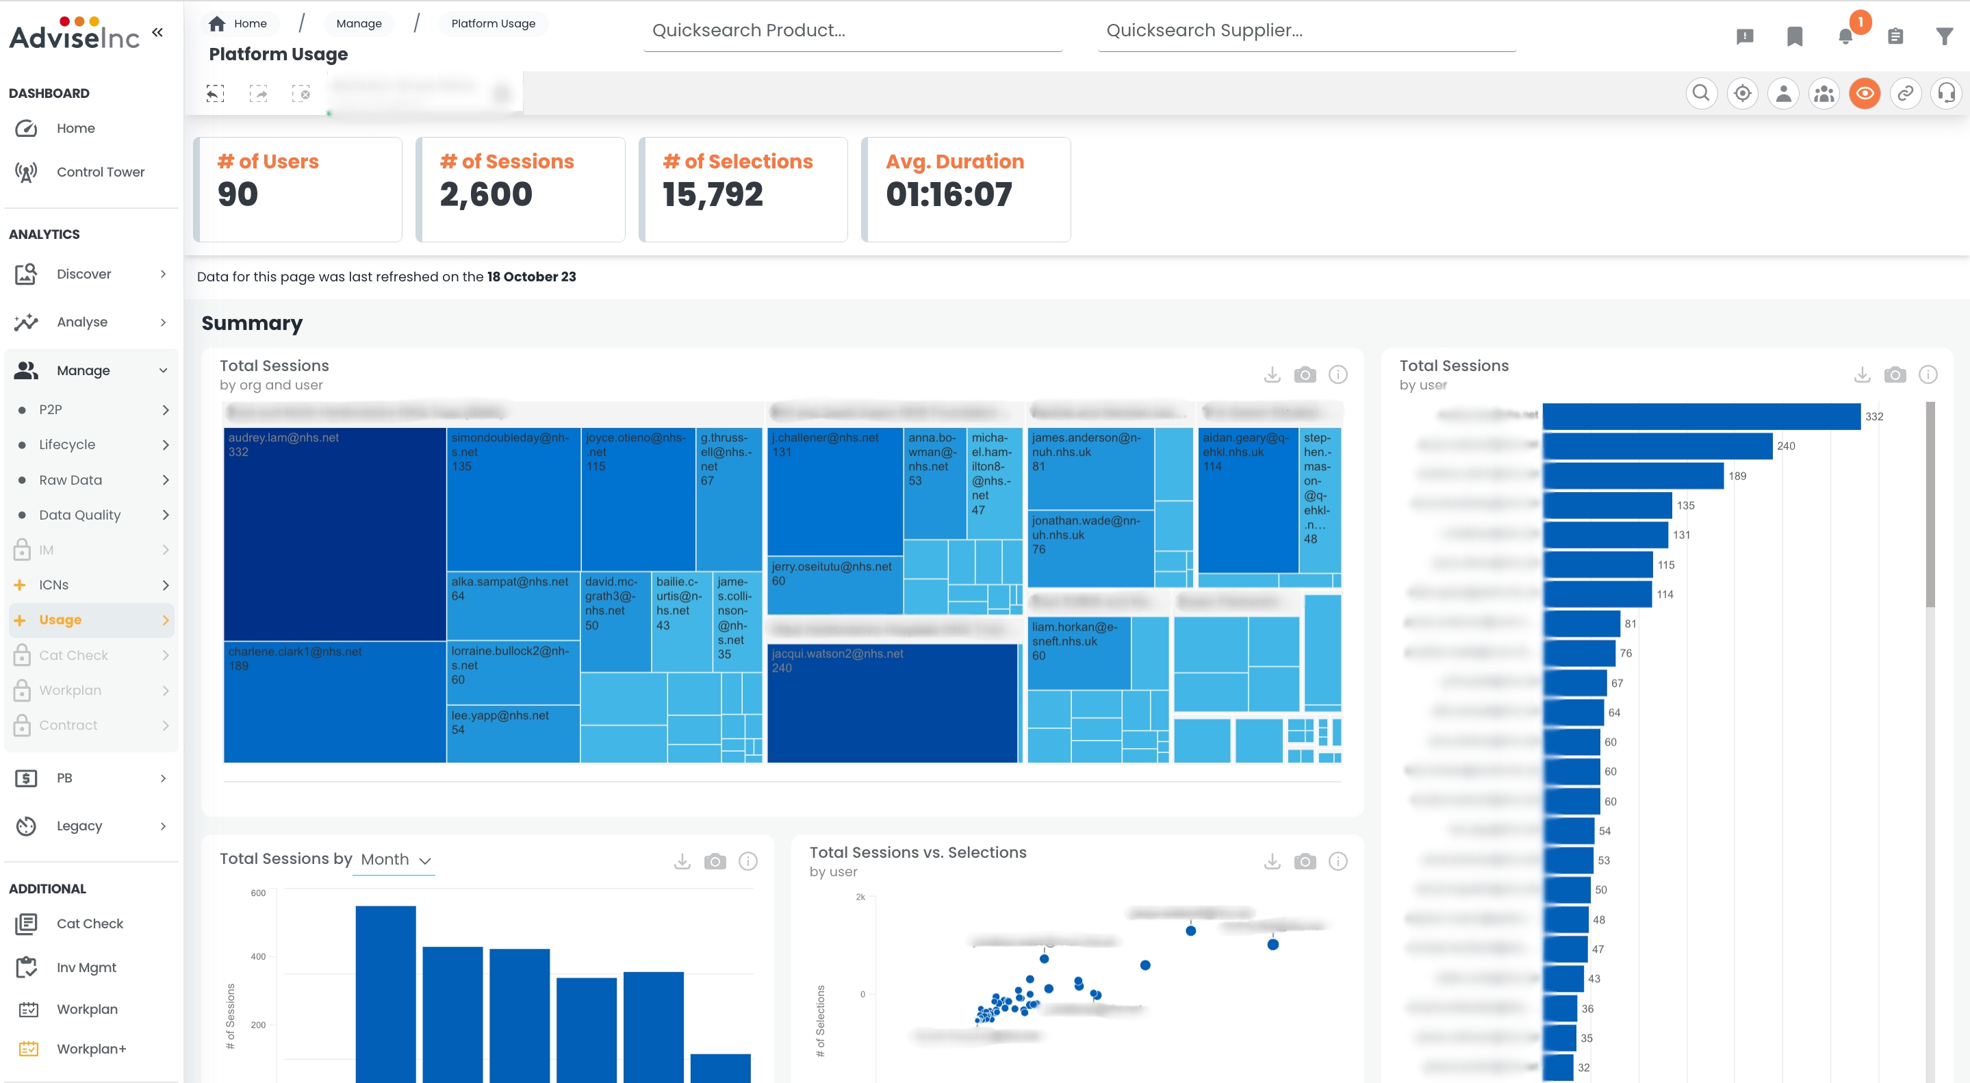Toggle the single user view icon
Screen dimensions: 1970x1083
coord(1782,93)
